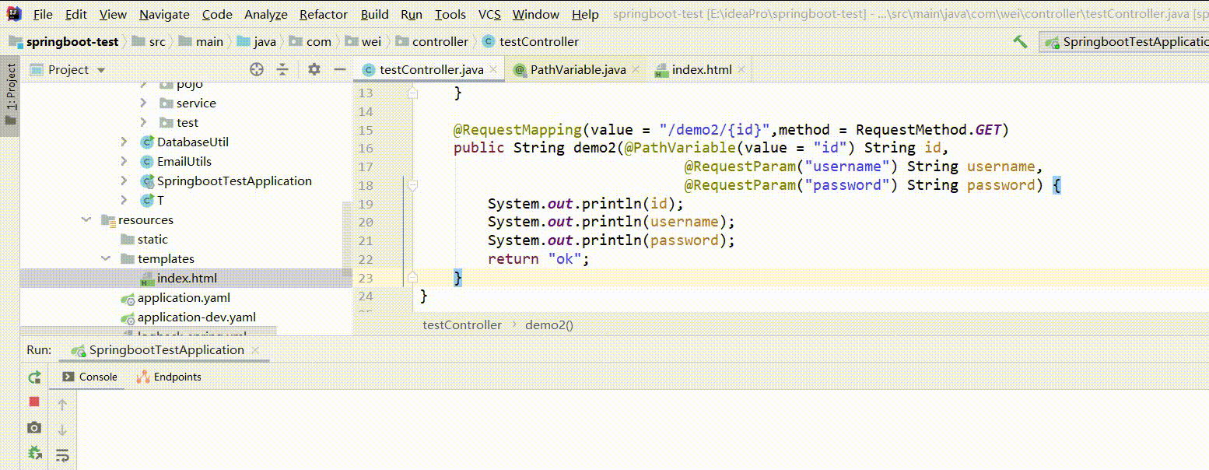Expand the pojo package
Screen dimensions: 1209x470
143,84
